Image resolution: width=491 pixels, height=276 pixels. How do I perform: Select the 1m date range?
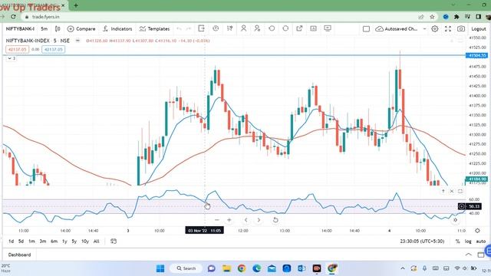coord(31,242)
